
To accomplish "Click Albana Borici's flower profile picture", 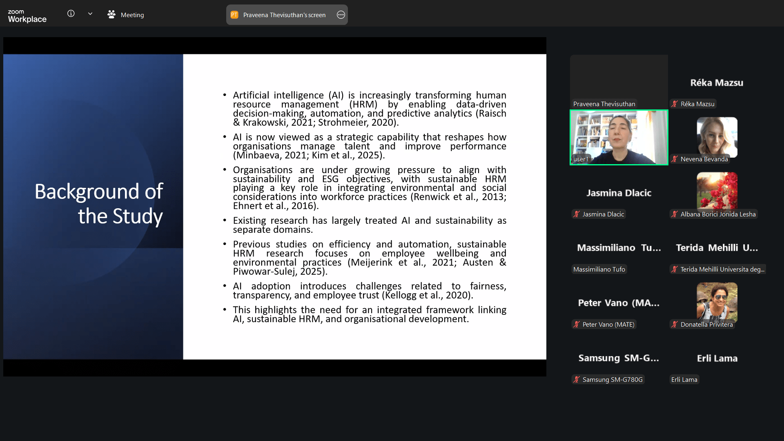I will pos(717,191).
